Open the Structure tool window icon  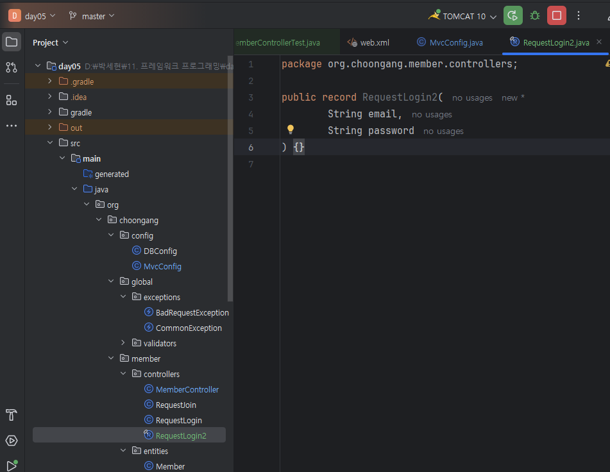click(x=12, y=100)
